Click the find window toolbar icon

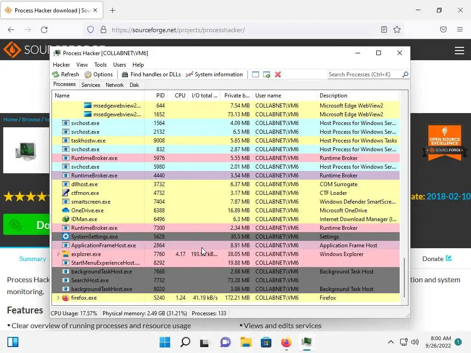255,74
